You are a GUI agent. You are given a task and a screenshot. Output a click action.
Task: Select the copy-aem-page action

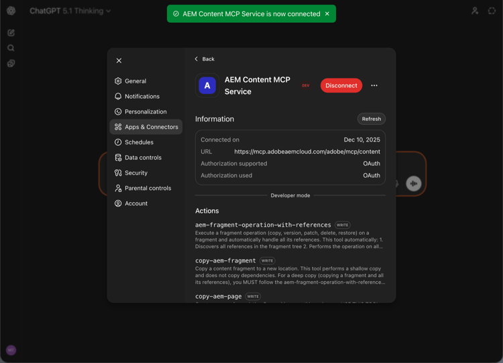click(219, 297)
